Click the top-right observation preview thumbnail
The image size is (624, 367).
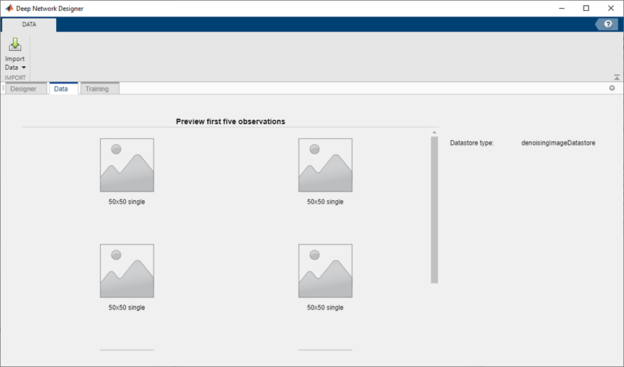325,165
